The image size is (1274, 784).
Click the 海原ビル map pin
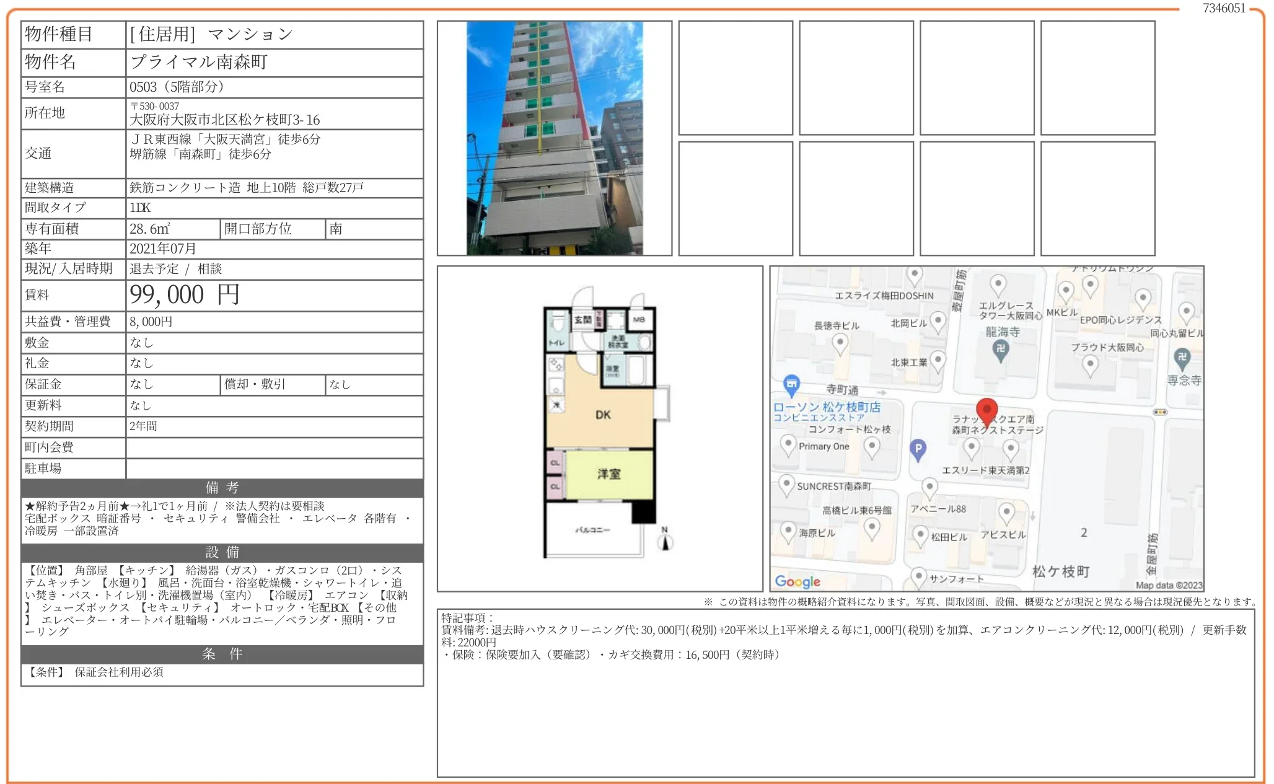click(788, 529)
